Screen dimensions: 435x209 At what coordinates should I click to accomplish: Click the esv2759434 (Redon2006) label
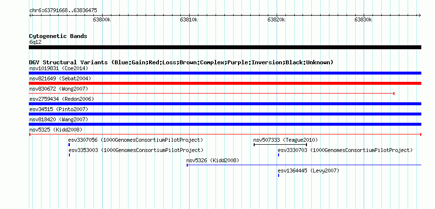pos(62,99)
